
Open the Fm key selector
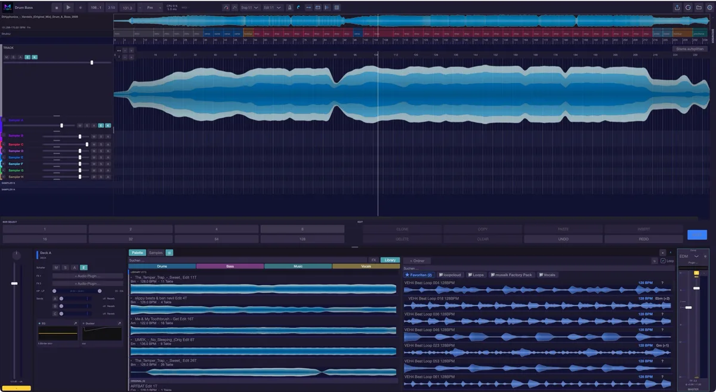[x=152, y=7]
